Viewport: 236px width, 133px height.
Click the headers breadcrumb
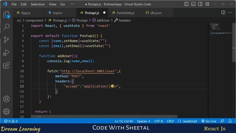pyautogui.click(x=122, y=20)
